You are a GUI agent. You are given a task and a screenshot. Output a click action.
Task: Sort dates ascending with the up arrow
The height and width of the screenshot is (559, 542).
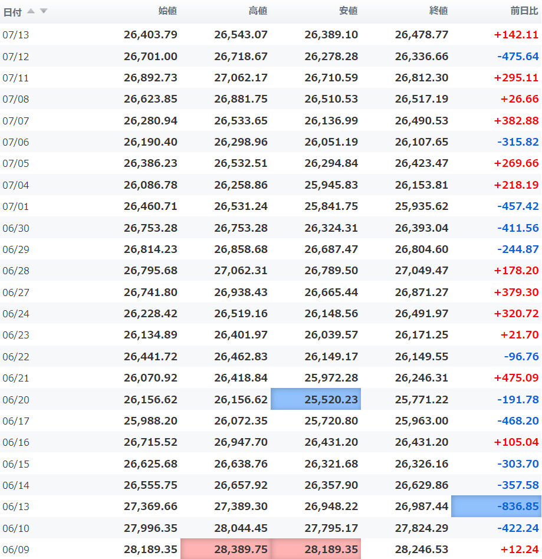tap(31, 11)
